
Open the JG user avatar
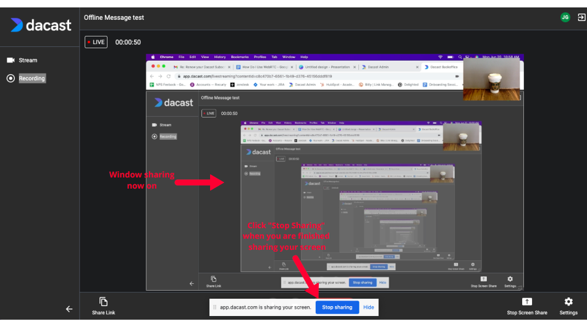(x=565, y=17)
